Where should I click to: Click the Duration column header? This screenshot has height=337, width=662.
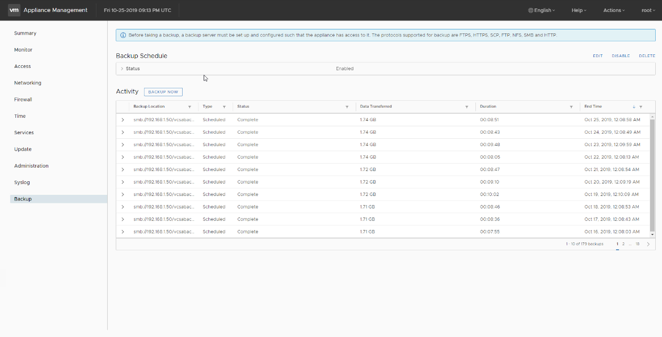(488, 106)
